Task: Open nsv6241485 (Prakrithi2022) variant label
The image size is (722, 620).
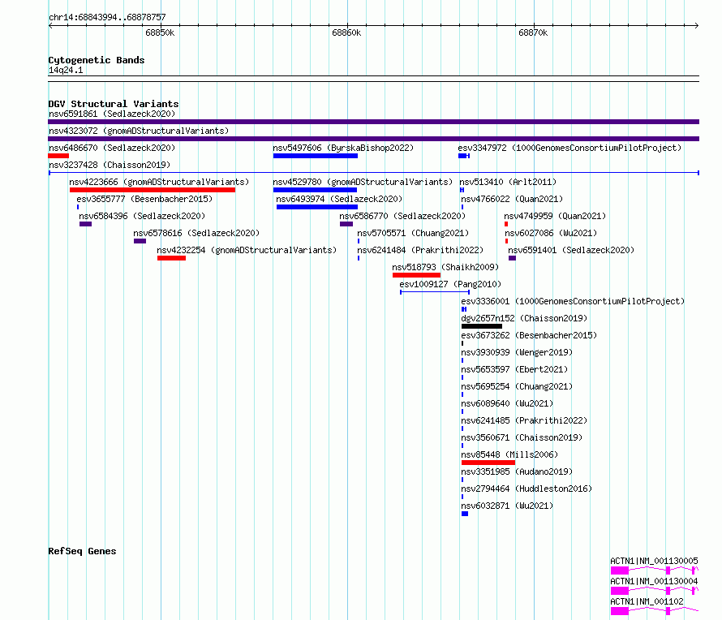Action: 524,420
